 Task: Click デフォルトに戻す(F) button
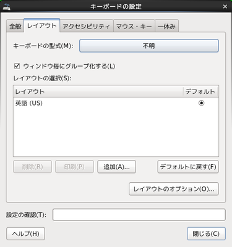(x=188, y=167)
